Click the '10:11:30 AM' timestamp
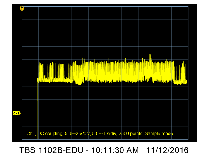The image size is (203, 158). tap(115, 150)
